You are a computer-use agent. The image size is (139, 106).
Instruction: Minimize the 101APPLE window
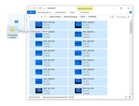pyautogui.click(x=114, y=8)
